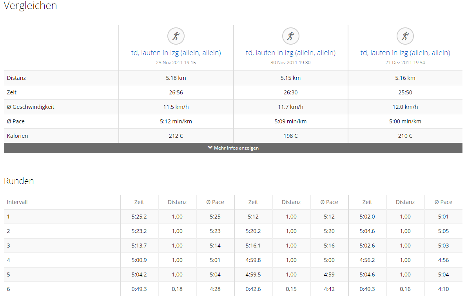Click the 'Runden' section heading

click(19, 181)
